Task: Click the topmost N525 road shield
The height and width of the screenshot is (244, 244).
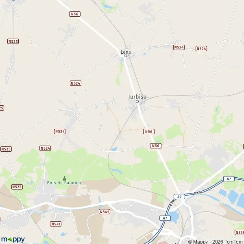Action: tap(13, 41)
